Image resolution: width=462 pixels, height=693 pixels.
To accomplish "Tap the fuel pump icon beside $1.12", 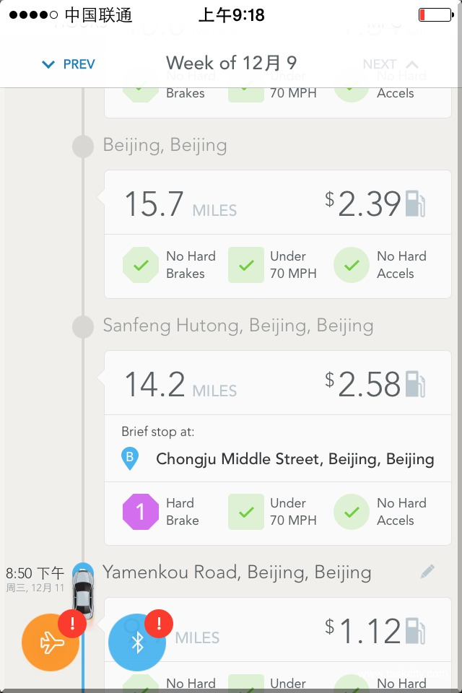I will 415,631.
